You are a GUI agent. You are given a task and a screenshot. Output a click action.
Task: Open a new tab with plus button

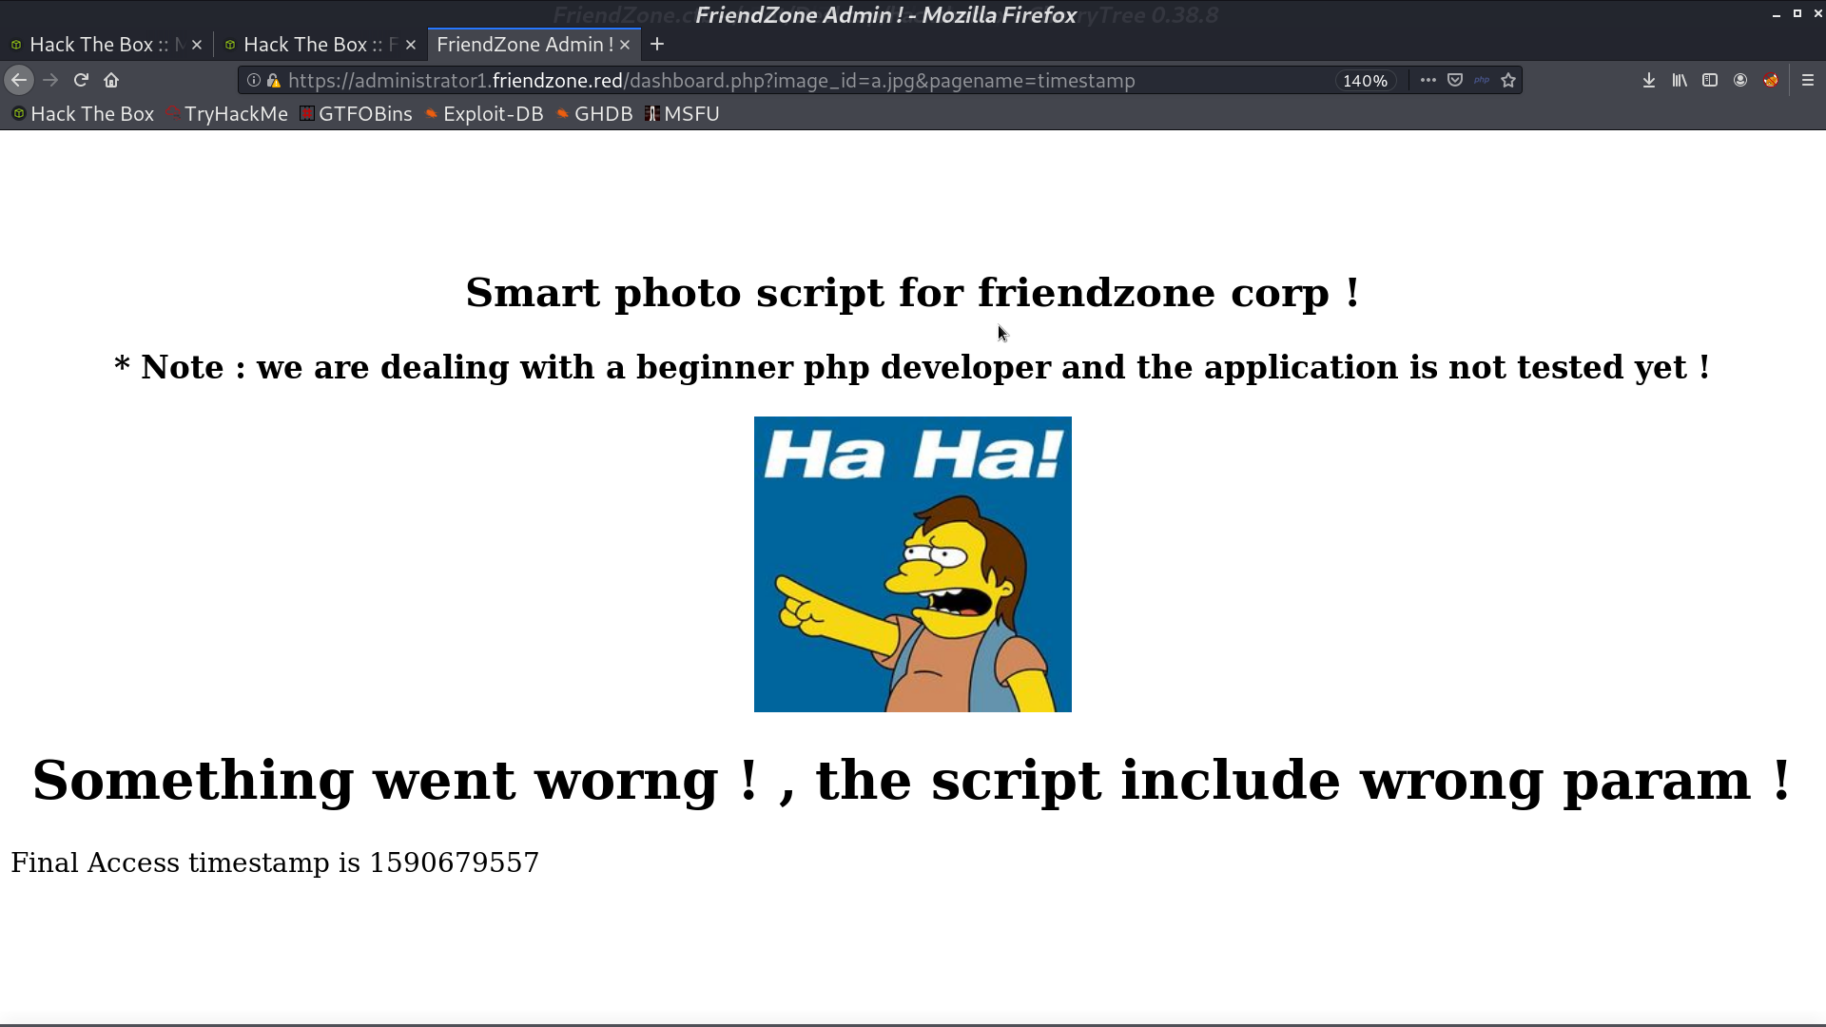pos(657,45)
